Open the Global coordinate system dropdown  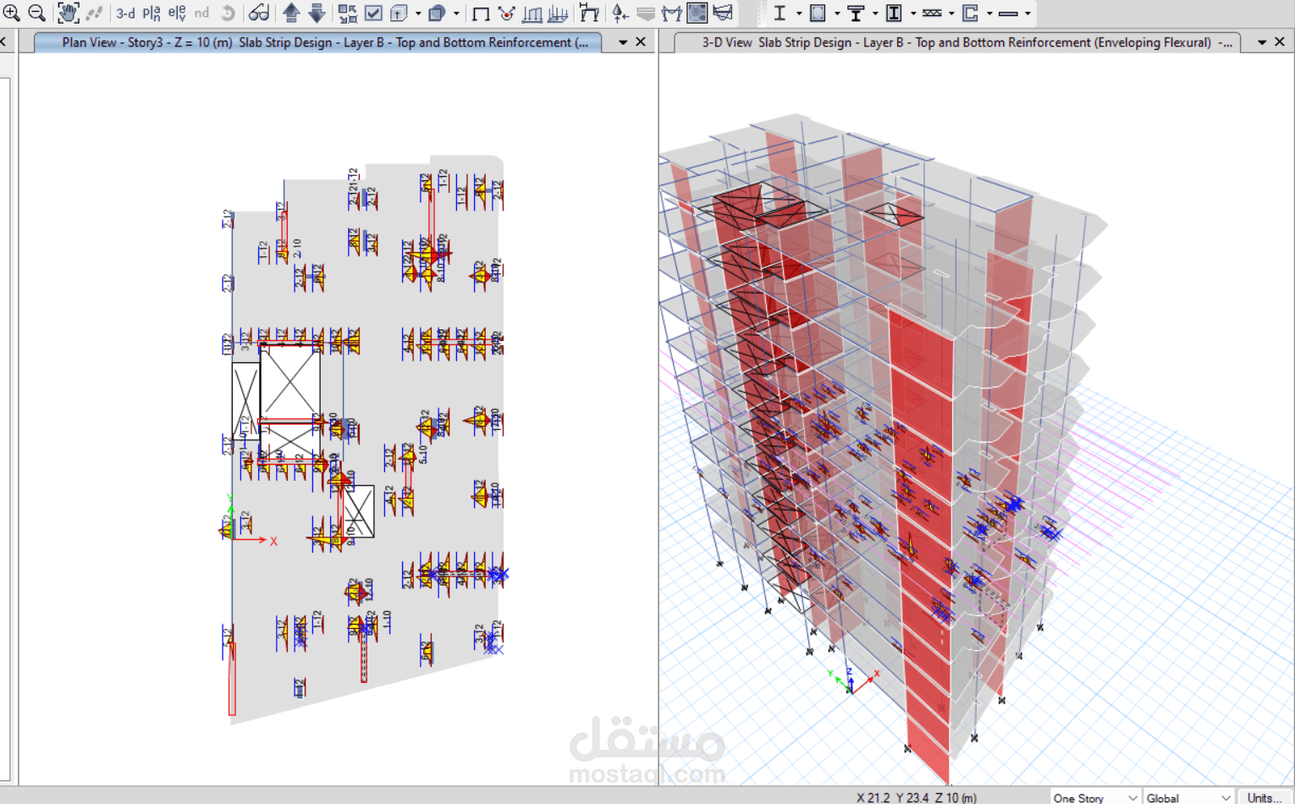click(1188, 797)
